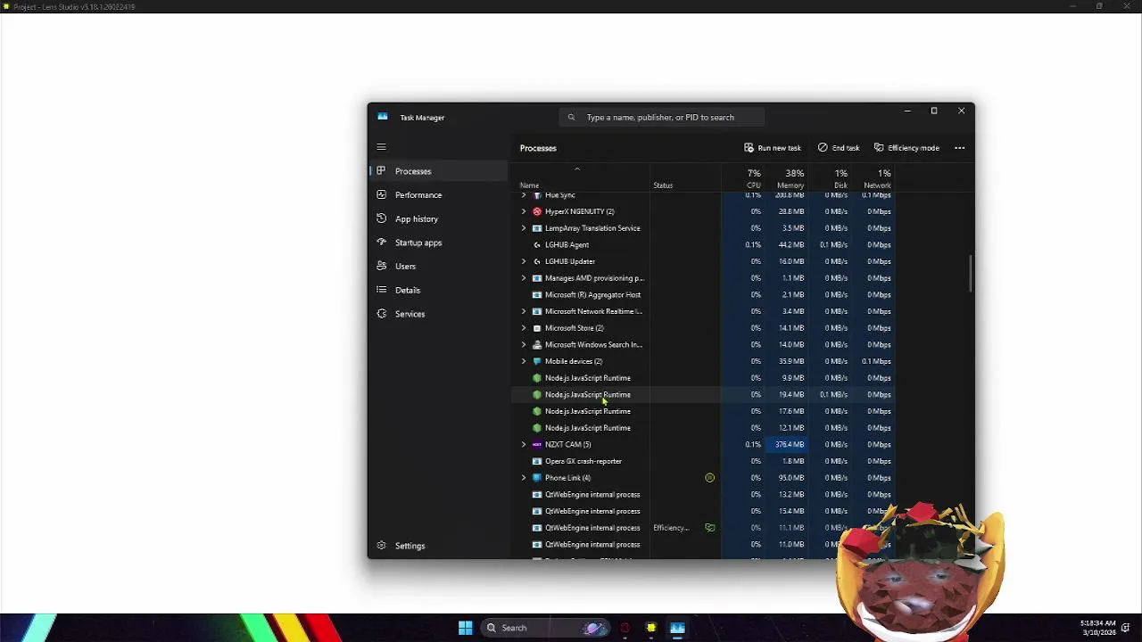Click the Microsoft Windows Search Indexer icon
This screenshot has height=642, width=1142.
[x=537, y=344]
